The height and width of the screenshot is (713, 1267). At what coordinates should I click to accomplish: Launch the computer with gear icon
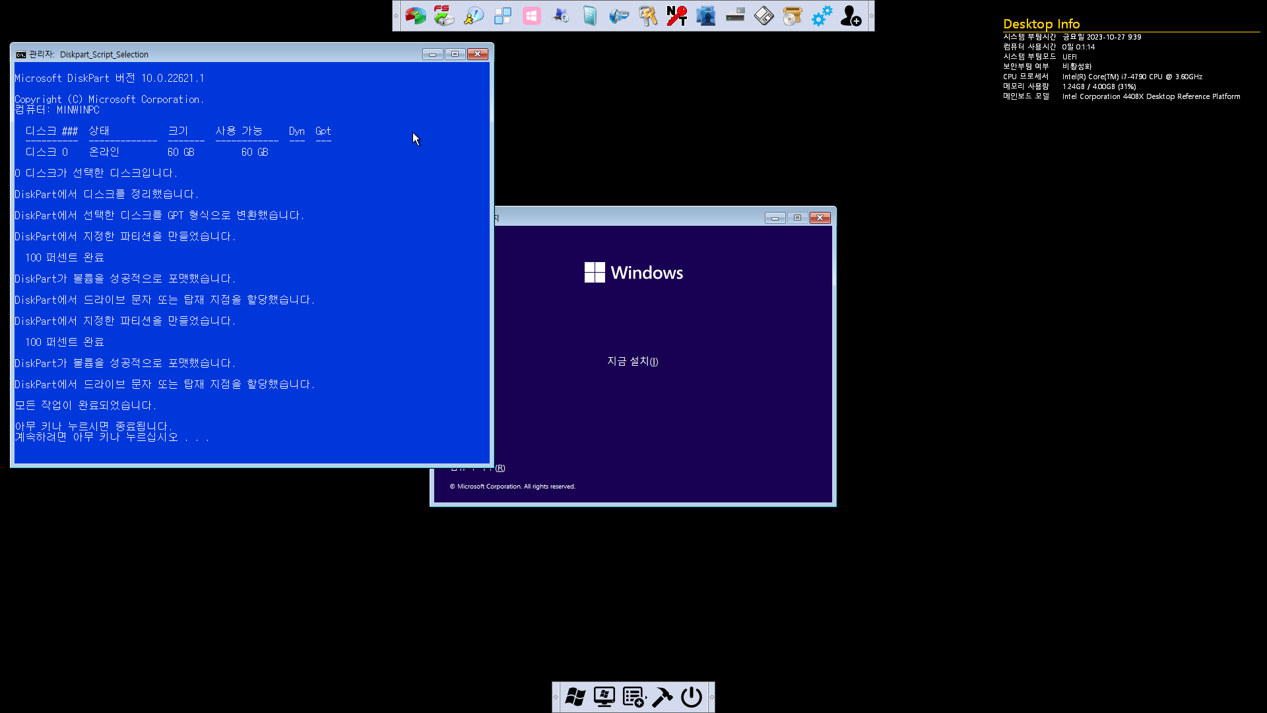tap(561, 16)
